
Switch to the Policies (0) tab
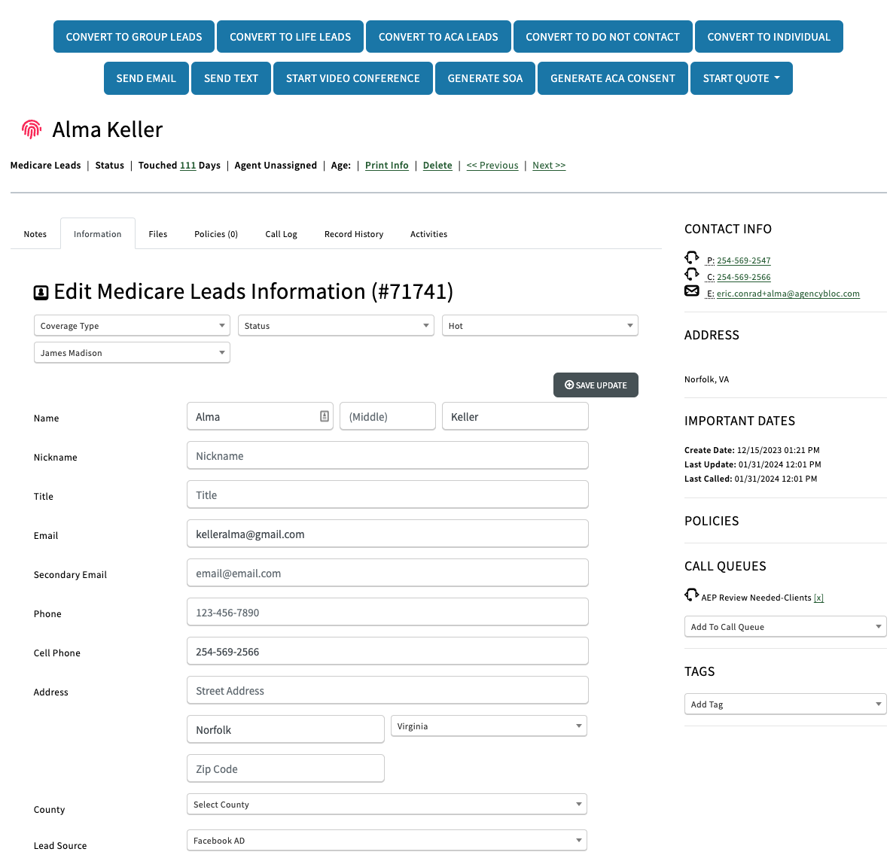click(216, 233)
